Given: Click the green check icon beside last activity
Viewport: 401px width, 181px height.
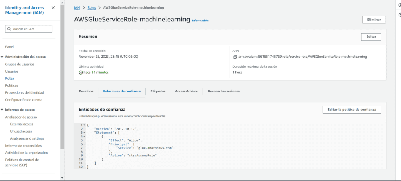Looking at the screenshot, I should (81, 73).
